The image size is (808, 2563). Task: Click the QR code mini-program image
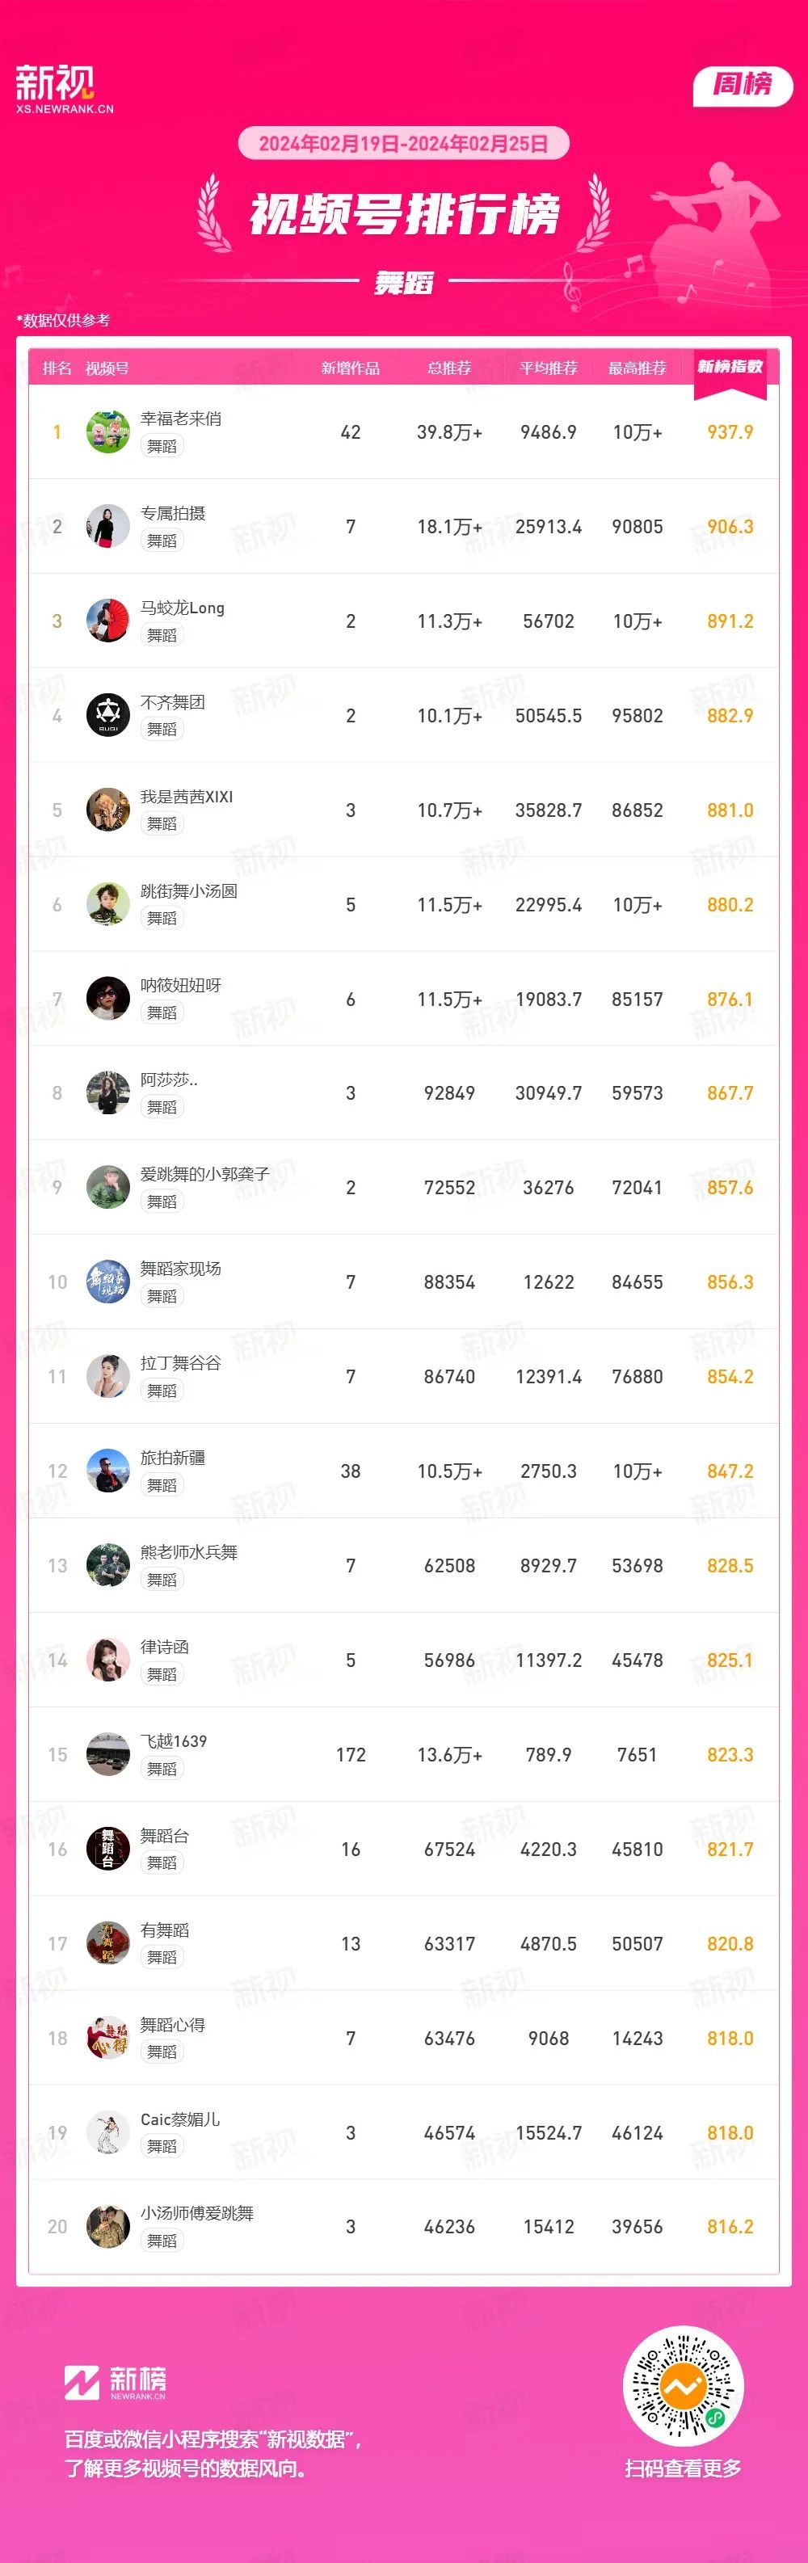tap(684, 2386)
